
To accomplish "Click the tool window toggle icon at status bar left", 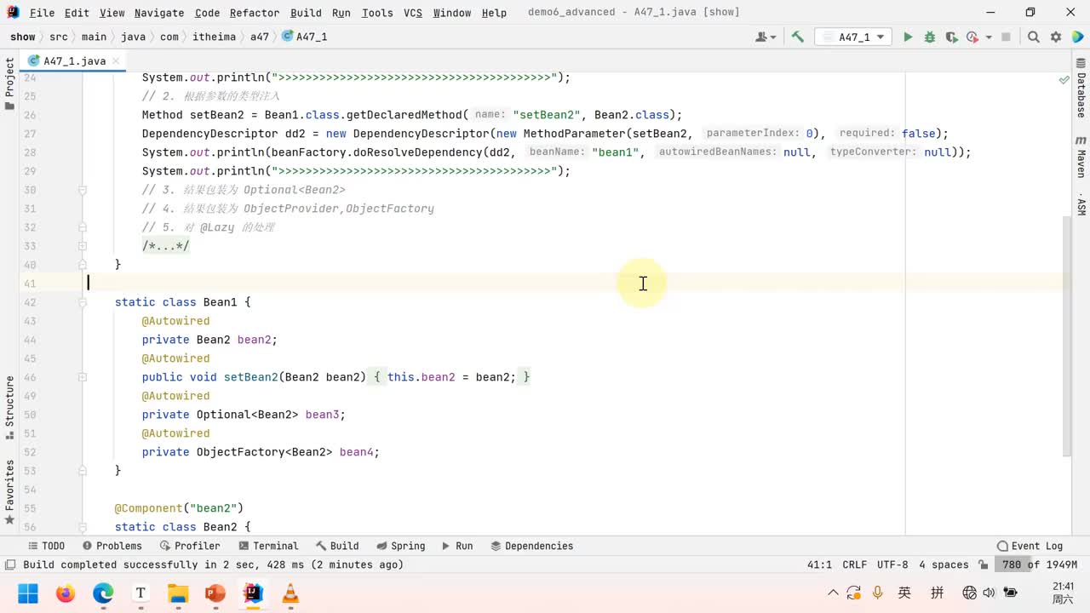I will pos(9,564).
